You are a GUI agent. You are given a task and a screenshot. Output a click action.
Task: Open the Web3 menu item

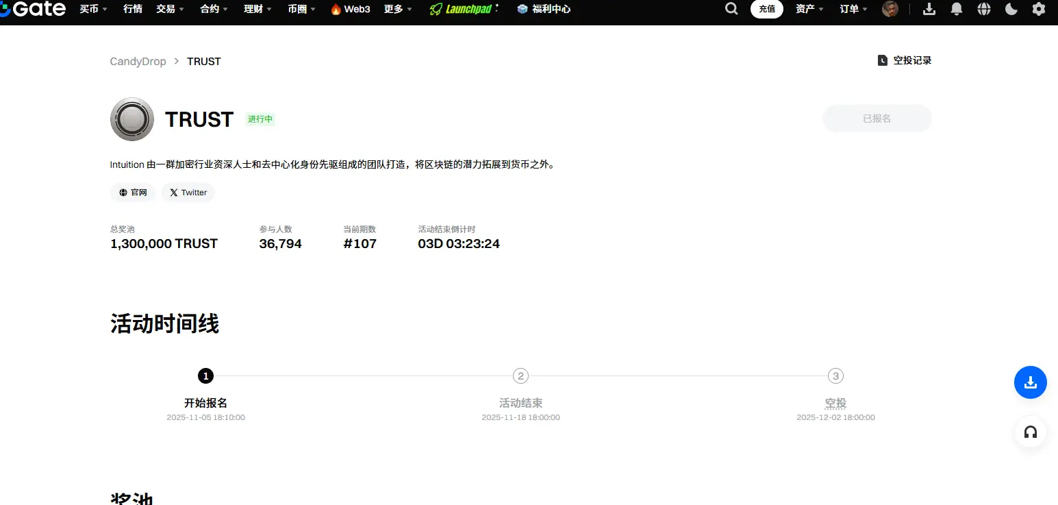click(x=350, y=9)
